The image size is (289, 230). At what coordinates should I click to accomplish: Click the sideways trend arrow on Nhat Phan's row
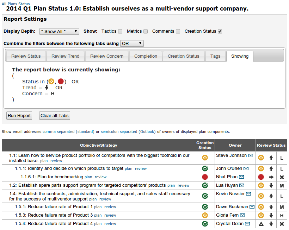[271, 177]
